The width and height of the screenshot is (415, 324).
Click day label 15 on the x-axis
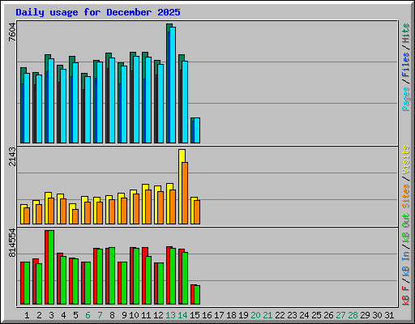click(195, 315)
